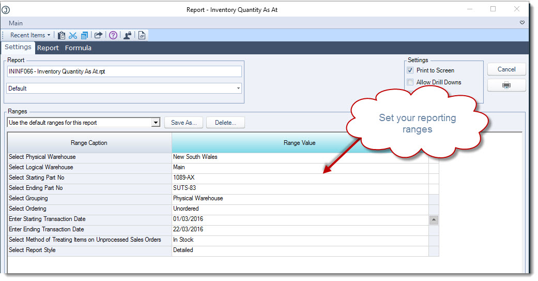Click the Jiwa application logo icon
The image size is (538, 281).
(6, 10)
